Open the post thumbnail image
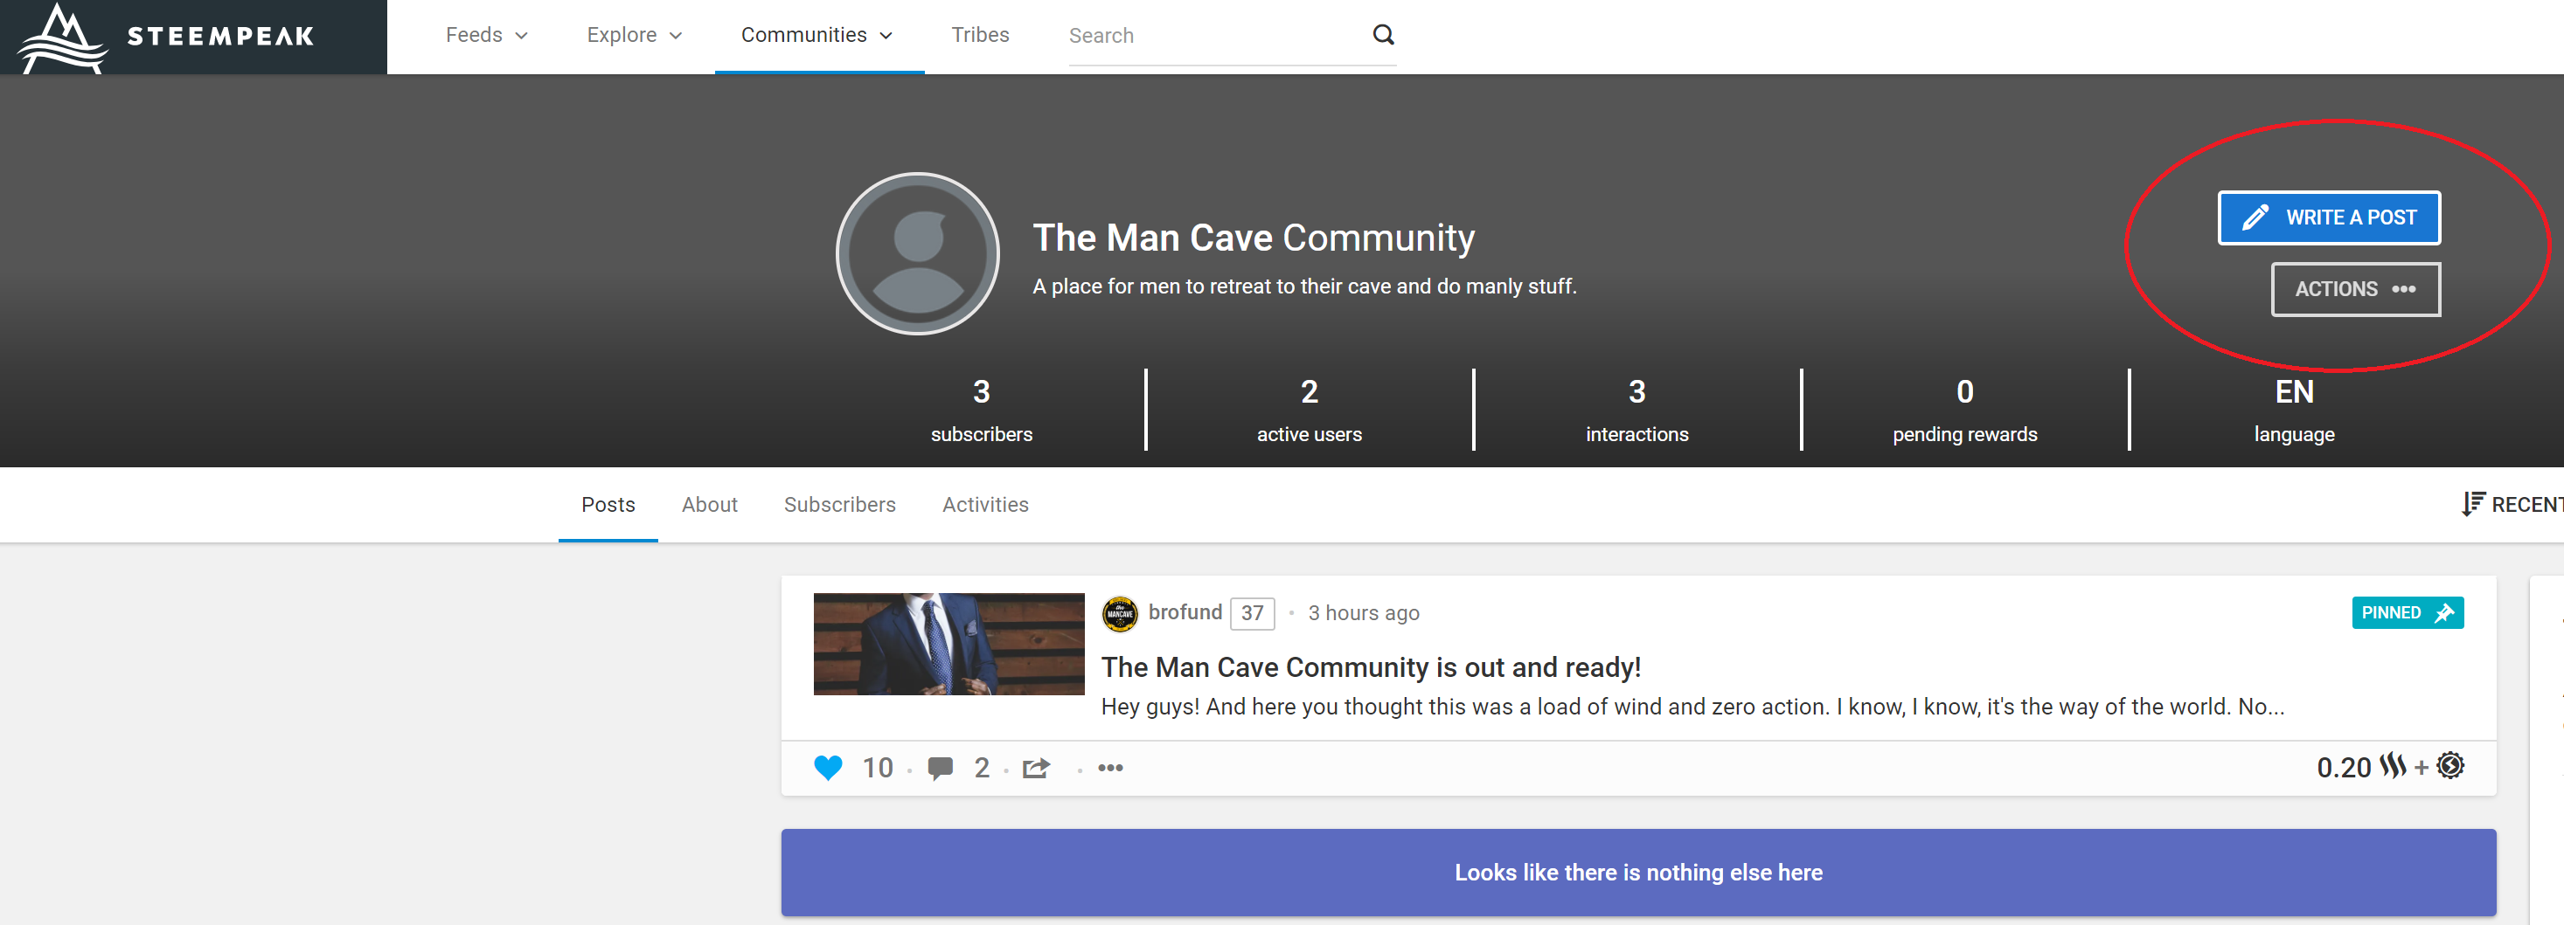The width and height of the screenshot is (2564, 925). 948,644
